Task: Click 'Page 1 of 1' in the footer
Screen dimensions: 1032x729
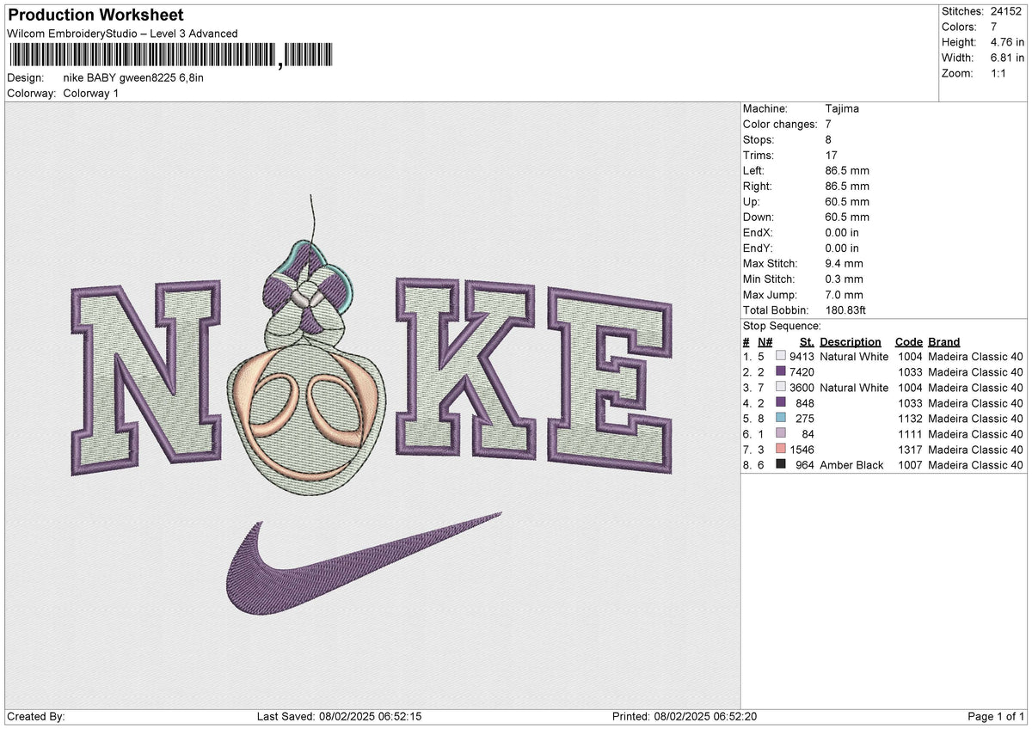Action: click(996, 716)
